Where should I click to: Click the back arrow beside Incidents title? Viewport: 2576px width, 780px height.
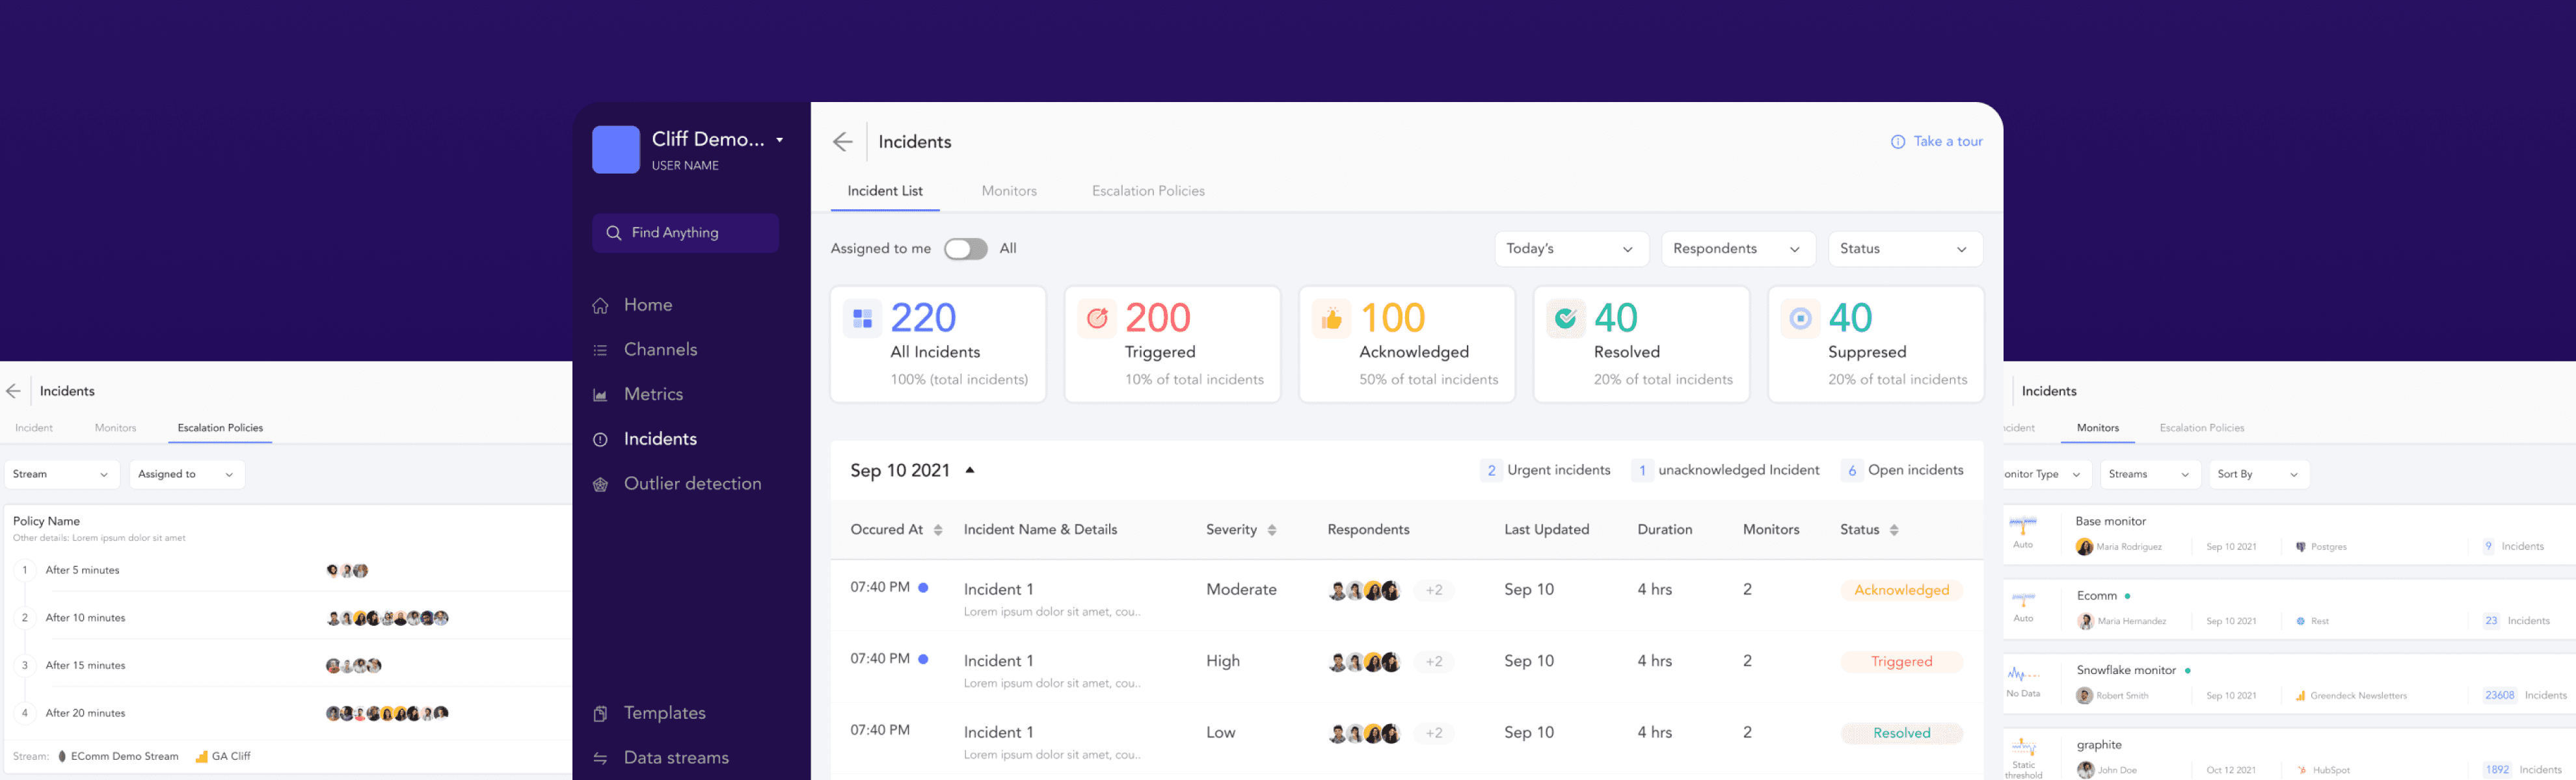(x=843, y=142)
